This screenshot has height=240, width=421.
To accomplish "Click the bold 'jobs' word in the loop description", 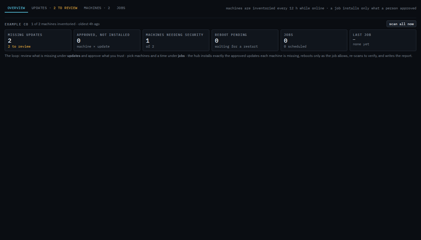I will click(181, 56).
